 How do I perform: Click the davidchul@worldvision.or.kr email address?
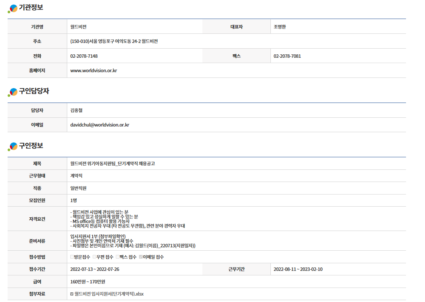pyautogui.click(x=100, y=125)
